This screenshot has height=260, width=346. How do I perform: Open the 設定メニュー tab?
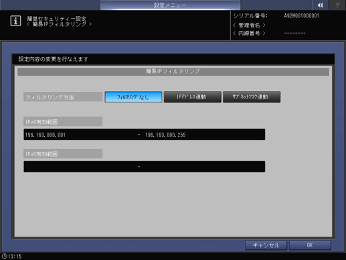(170, 5)
